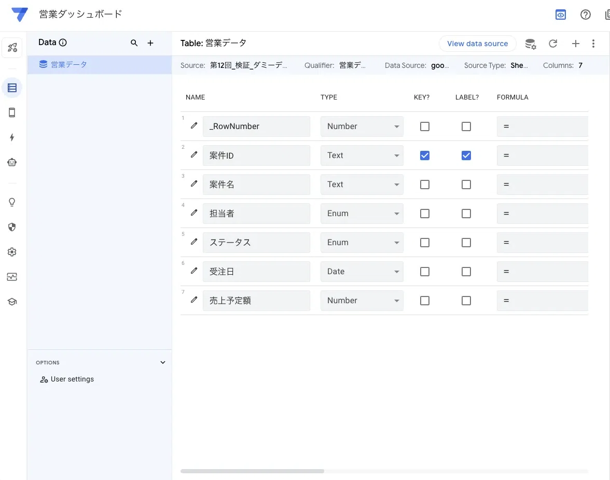Edit the 案件ID column pencil icon
610x480 pixels.
tap(194, 154)
